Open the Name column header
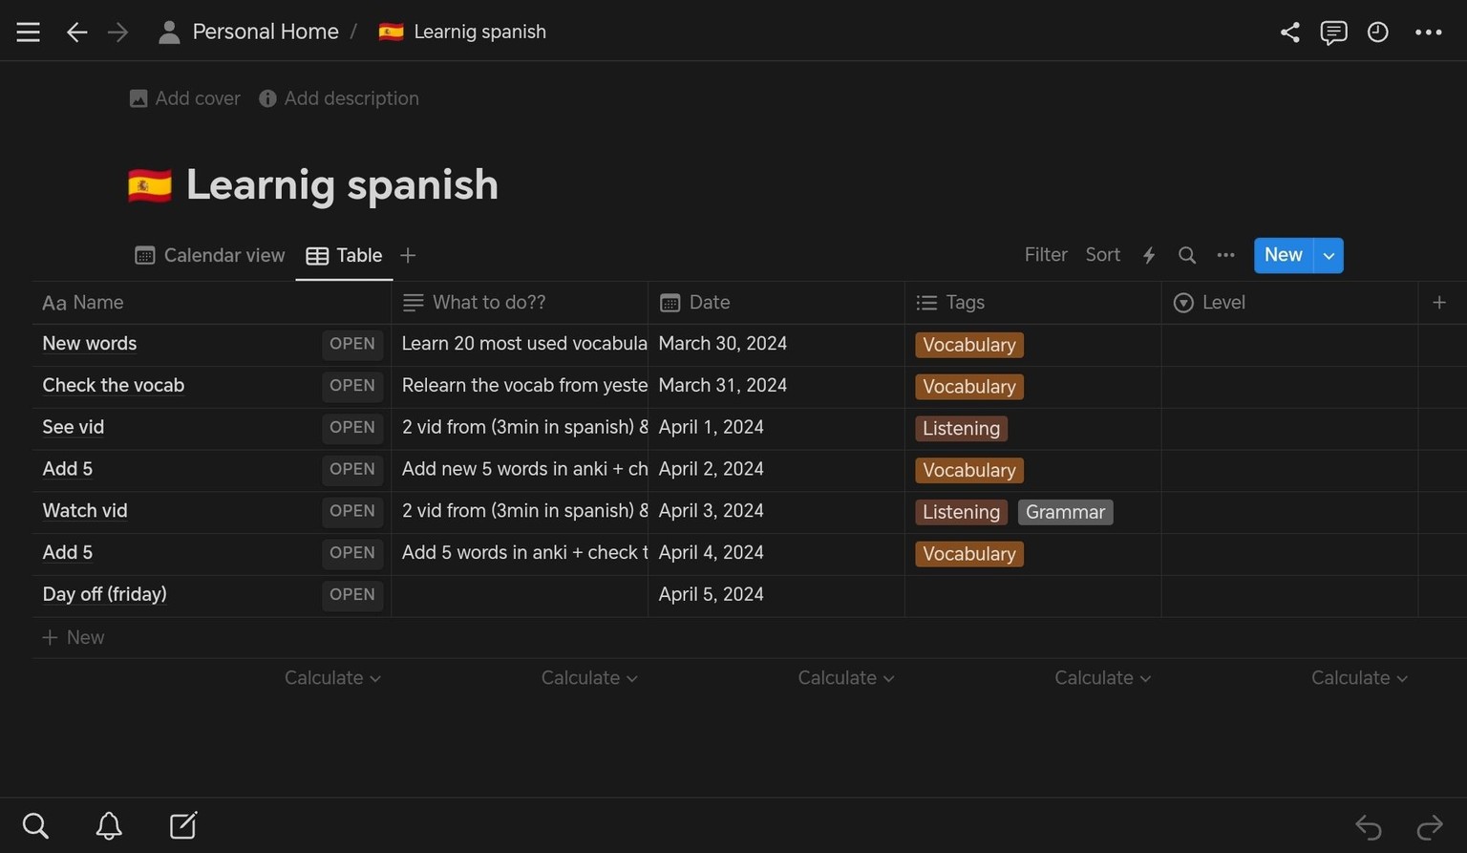1467x853 pixels. tap(212, 302)
